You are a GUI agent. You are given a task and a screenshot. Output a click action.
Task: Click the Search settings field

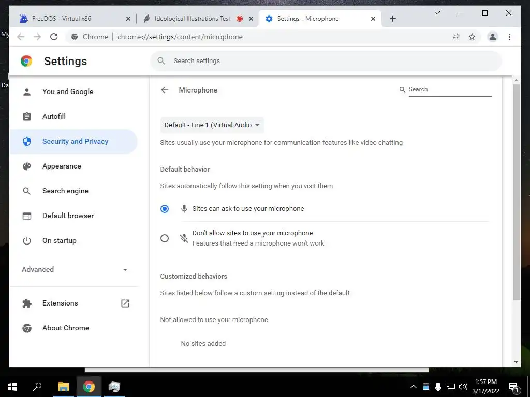click(x=326, y=61)
